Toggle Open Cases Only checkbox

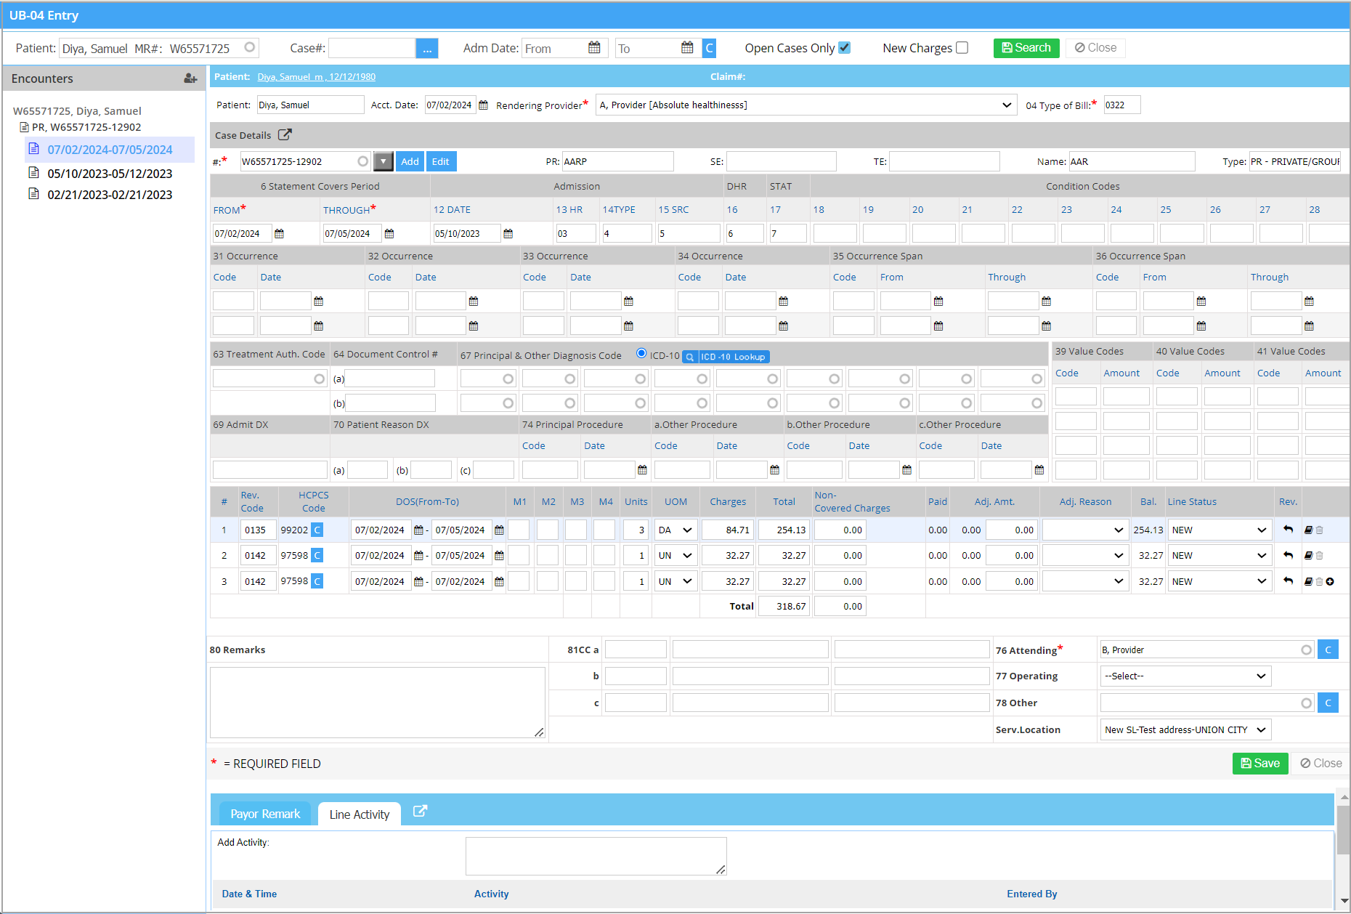coord(844,48)
